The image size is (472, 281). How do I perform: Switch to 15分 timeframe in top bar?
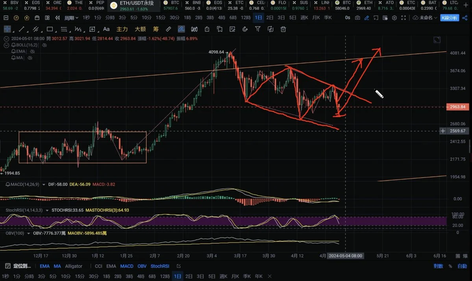click(x=161, y=18)
